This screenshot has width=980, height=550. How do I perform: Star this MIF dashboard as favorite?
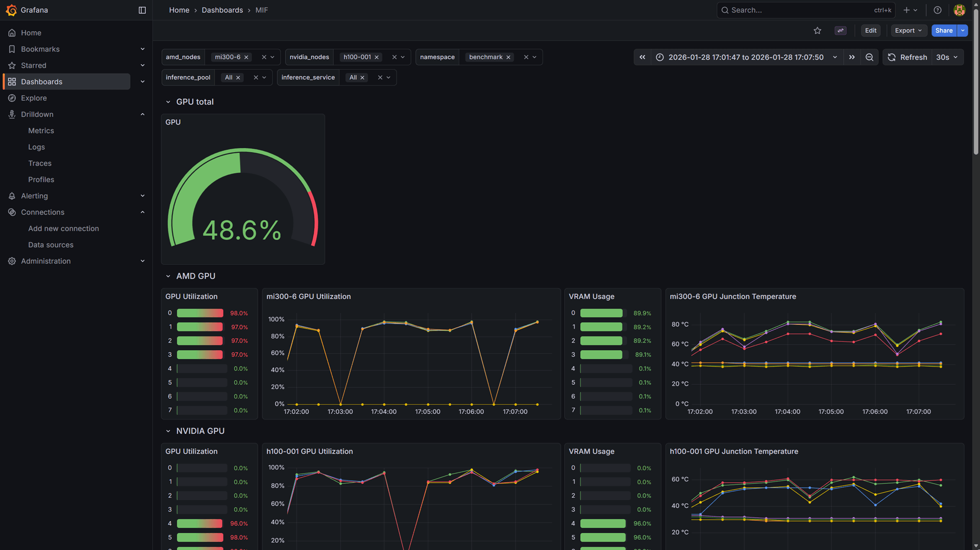pos(817,31)
